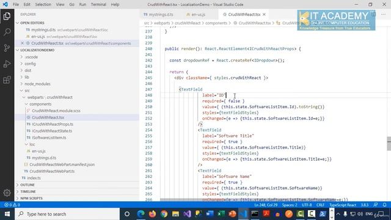Close CrudWithReact.tsx in Open Editors list
391x220 pixels.
pyautogui.click(x=22, y=43)
